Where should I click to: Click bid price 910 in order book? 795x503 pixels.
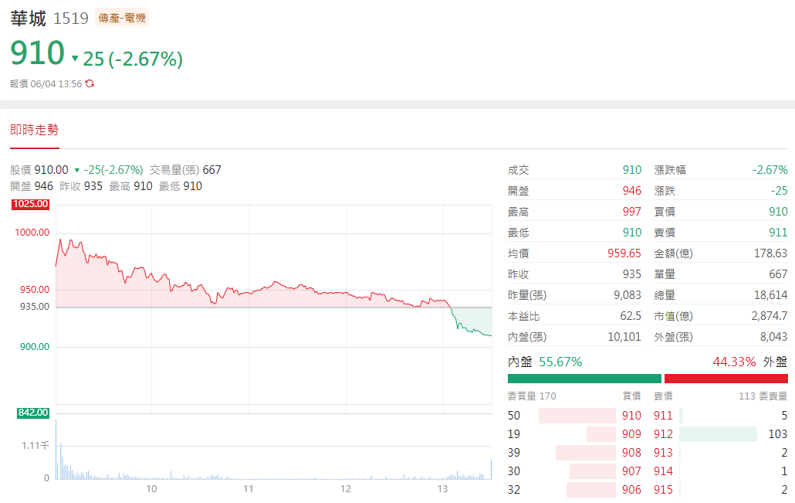pyautogui.click(x=631, y=416)
